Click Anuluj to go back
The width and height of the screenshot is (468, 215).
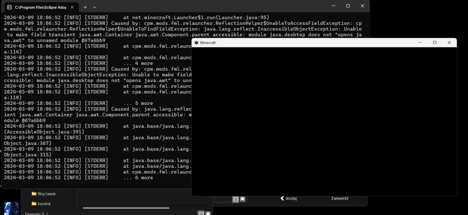288,198
